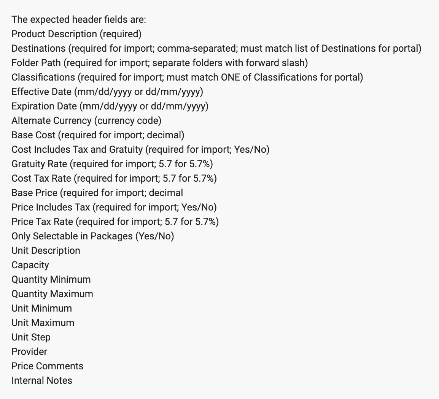This screenshot has height=399, width=439.
Task: Click the 'Cost Includes Tax and Gratuity' line
Action: tap(140, 150)
